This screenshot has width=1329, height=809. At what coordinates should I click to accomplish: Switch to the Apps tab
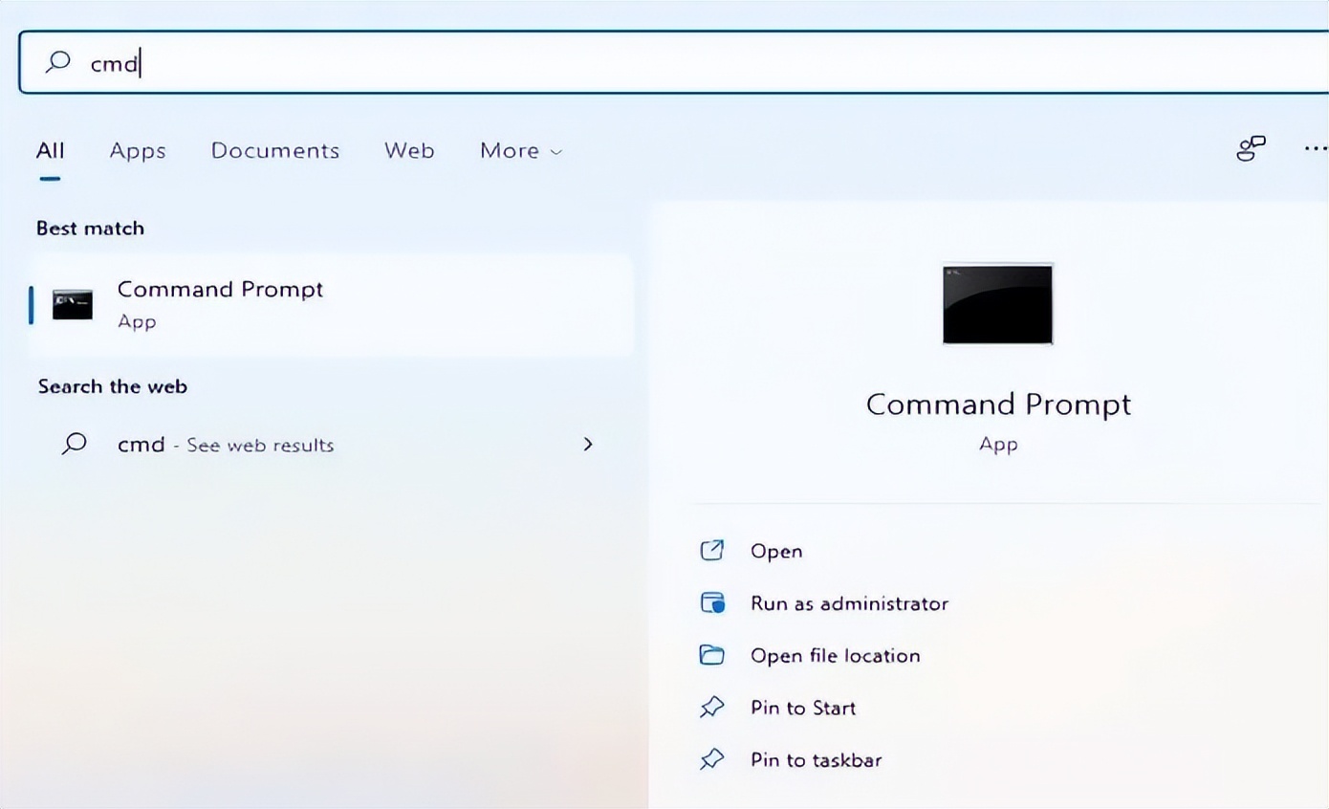pos(137,151)
